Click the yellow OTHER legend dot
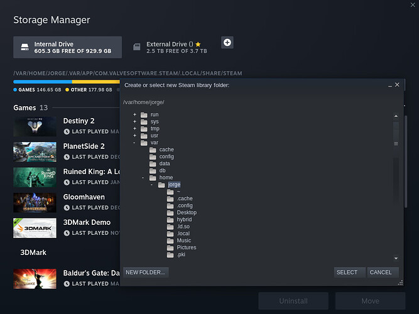This screenshot has height=314, width=419. [67, 90]
